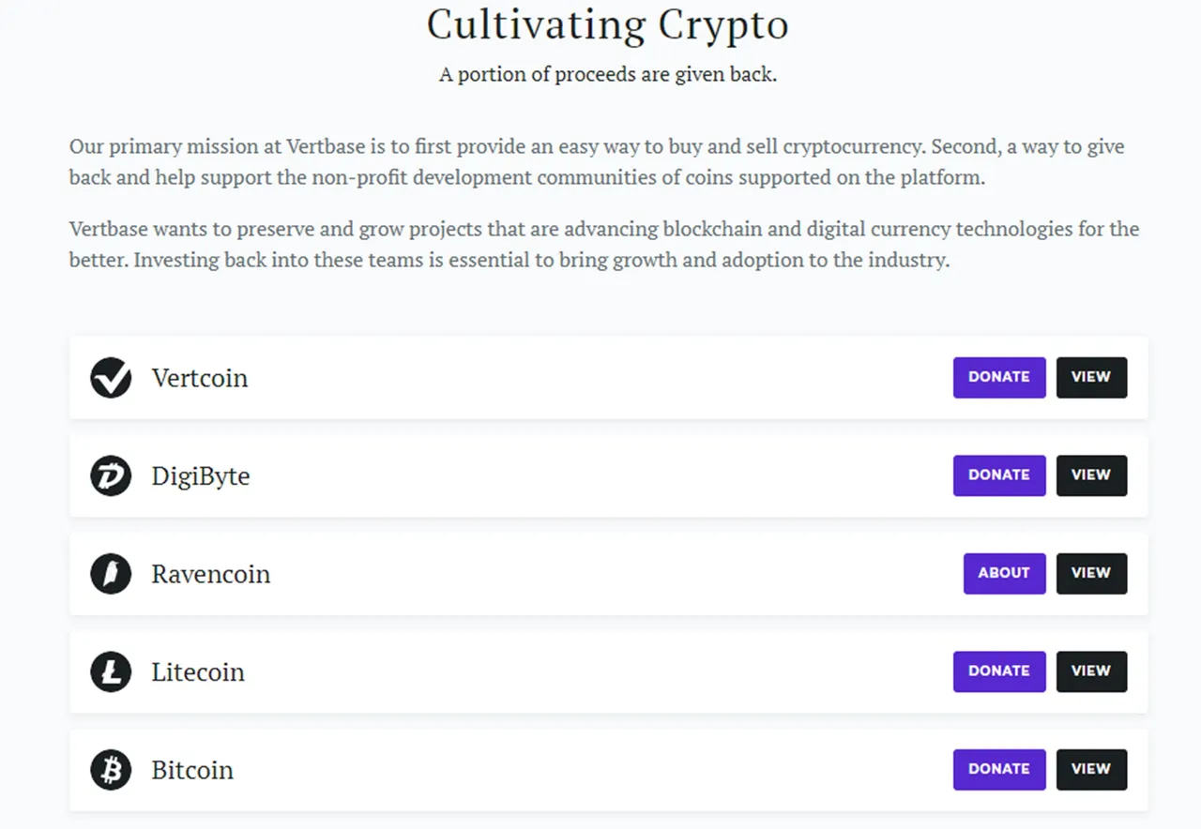The image size is (1201, 829).
Task: Click the Vertcoin checkmark logo icon
Action: pos(111,378)
